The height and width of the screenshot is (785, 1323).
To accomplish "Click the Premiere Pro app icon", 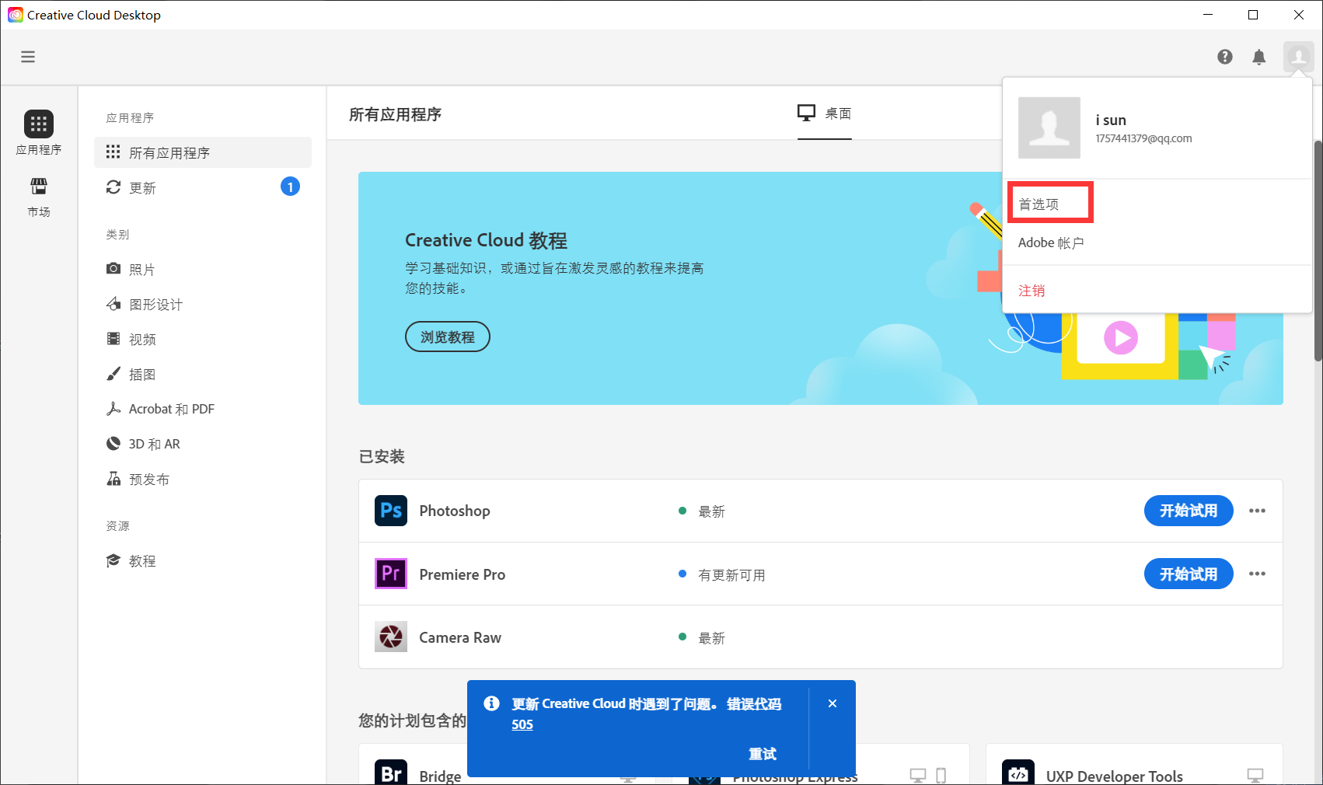I will (391, 574).
